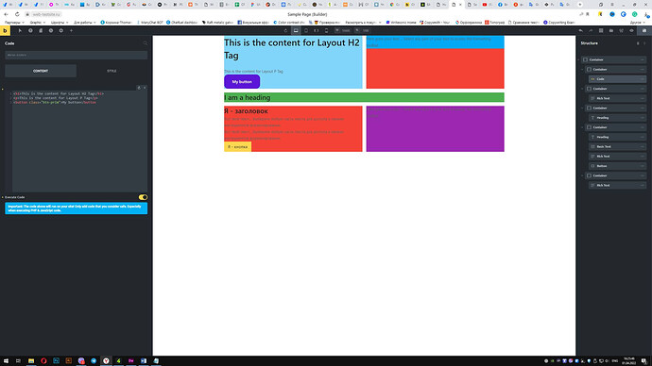
Task: Click the Bricks logo in the builder toolbar
Action: 5,31
